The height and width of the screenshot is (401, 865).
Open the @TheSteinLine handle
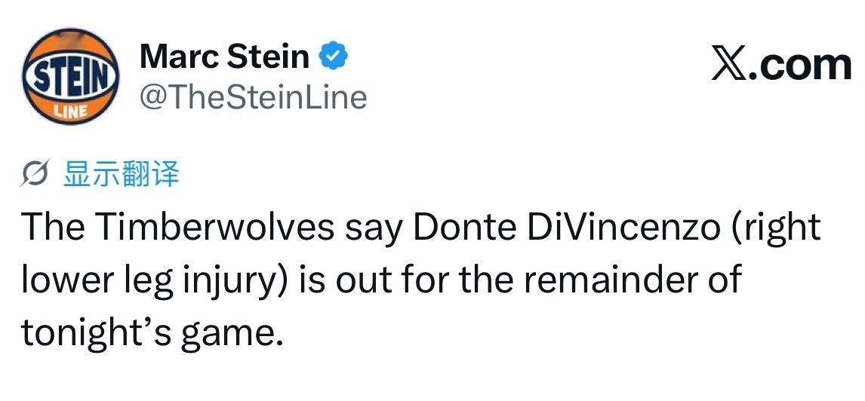[x=253, y=97]
